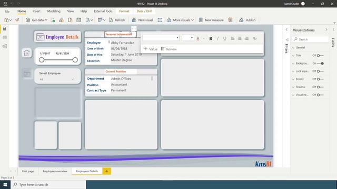This screenshot has height=189, width=337.
Task: Toggle the Background switch off
Action: point(320,64)
